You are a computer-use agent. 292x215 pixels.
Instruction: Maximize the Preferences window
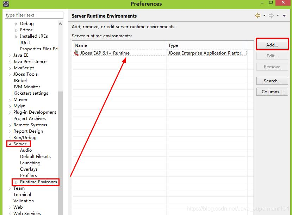271,2
